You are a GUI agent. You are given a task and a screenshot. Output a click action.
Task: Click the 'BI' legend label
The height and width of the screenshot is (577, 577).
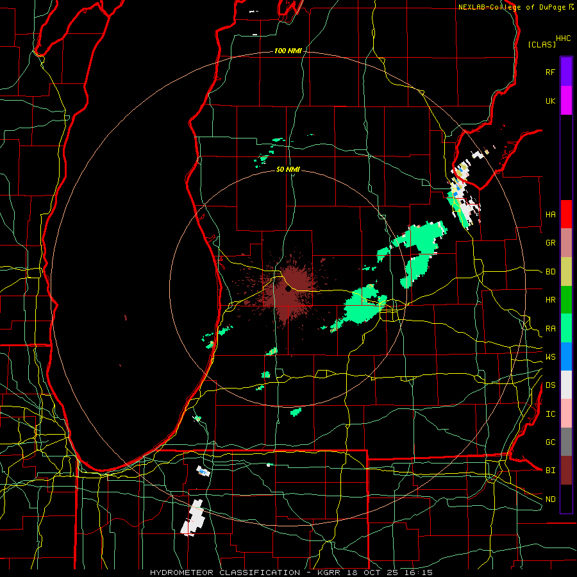(550, 471)
